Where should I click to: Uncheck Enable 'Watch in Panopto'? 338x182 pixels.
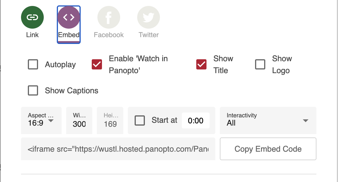pyautogui.click(x=97, y=65)
